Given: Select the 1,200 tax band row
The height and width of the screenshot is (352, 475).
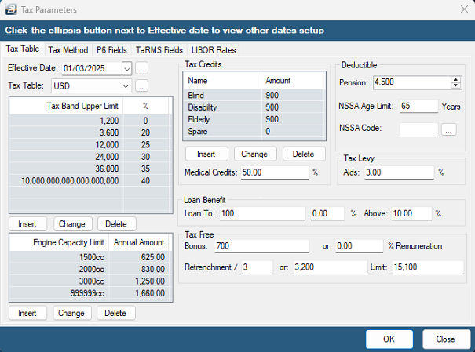Looking at the screenshot, I should click(x=90, y=121).
